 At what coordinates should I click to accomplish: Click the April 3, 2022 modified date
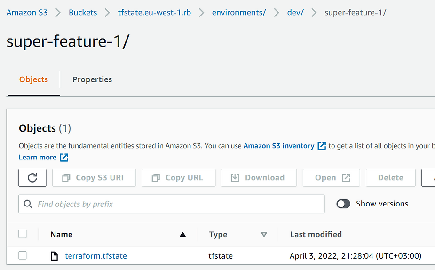[356, 256]
